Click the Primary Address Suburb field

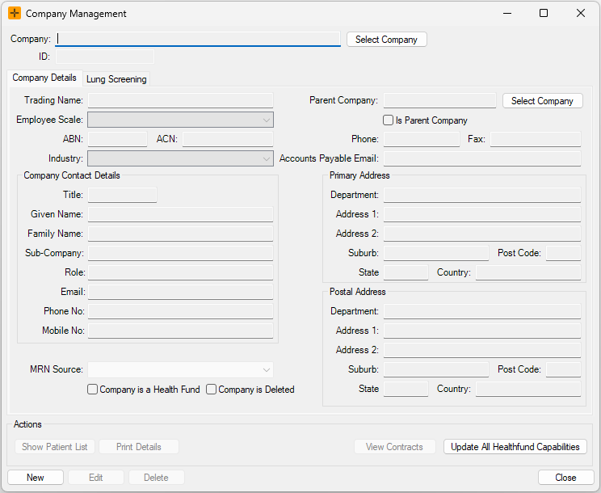[435, 254]
